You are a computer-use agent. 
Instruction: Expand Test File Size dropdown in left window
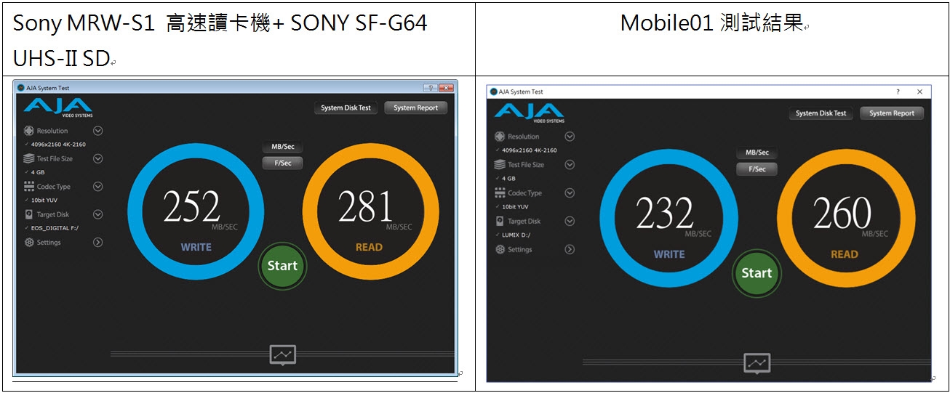click(x=97, y=158)
